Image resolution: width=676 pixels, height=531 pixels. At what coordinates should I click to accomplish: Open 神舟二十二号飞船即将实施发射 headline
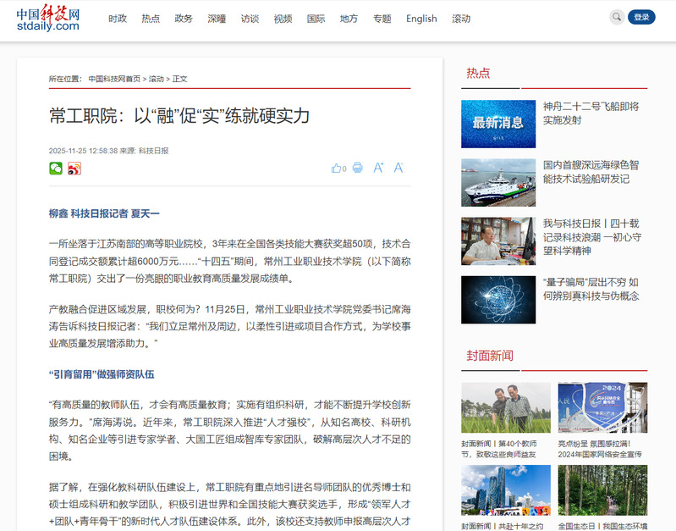[x=591, y=113]
